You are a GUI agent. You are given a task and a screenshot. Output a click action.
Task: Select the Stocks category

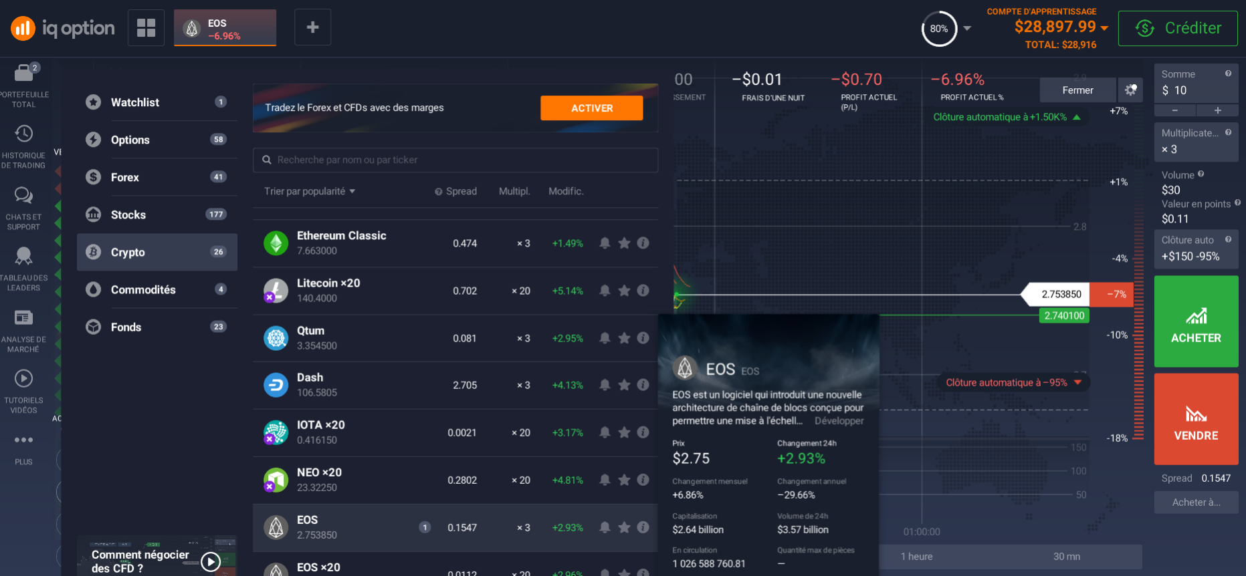(157, 214)
